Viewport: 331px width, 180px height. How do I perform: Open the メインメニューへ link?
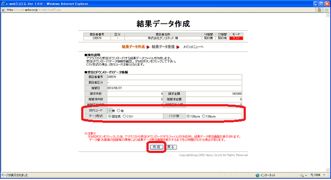click(193, 47)
